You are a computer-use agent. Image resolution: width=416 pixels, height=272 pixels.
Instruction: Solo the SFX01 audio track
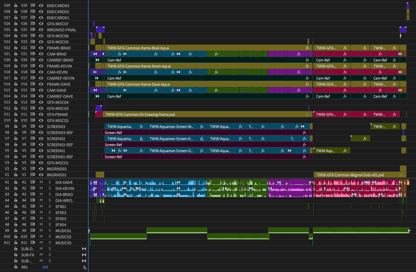tap(50, 207)
